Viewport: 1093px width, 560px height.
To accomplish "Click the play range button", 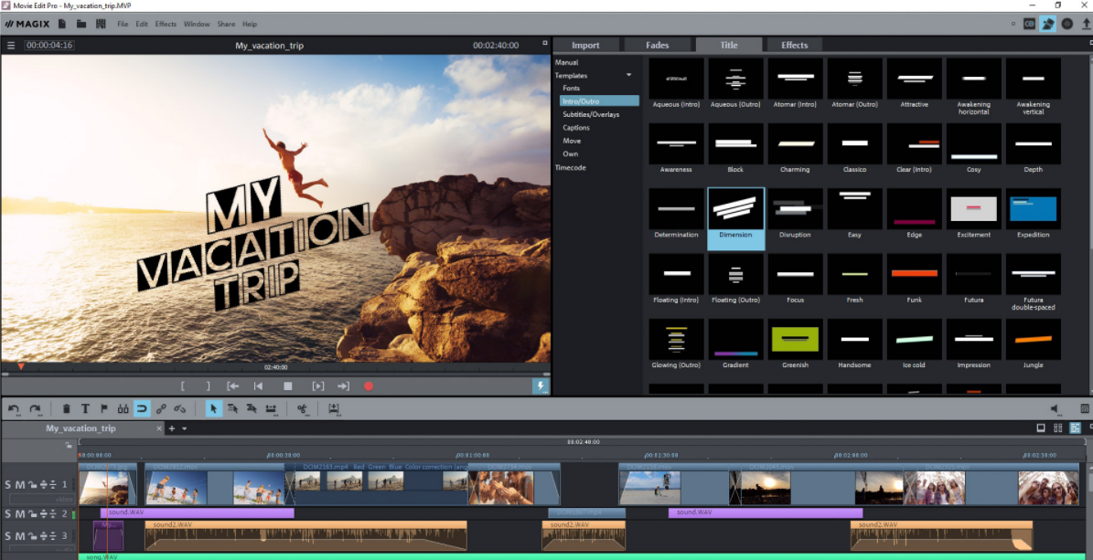I will 318,386.
